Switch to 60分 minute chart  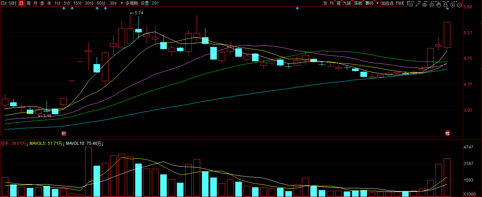coord(101,3)
